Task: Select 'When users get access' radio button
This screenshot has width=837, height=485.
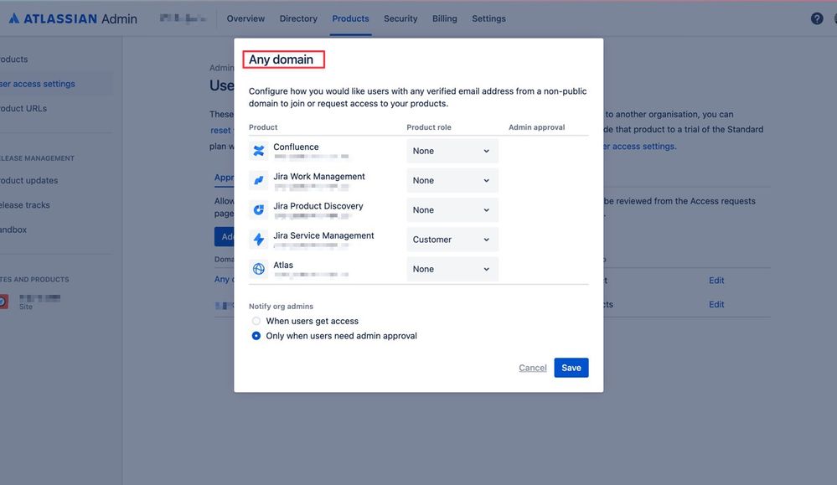Action: 256,321
